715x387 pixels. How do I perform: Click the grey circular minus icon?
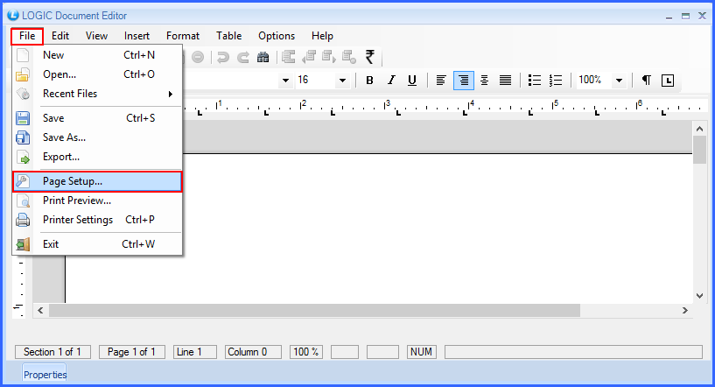pyautogui.click(x=198, y=57)
